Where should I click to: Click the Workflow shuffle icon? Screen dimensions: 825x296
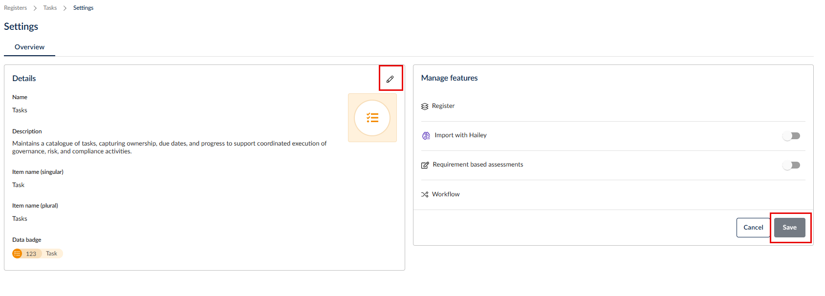click(x=425, y=194)
